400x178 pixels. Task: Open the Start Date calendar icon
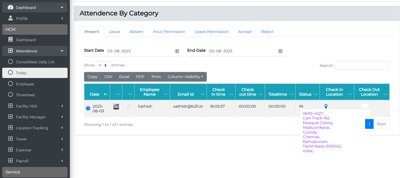177,51
